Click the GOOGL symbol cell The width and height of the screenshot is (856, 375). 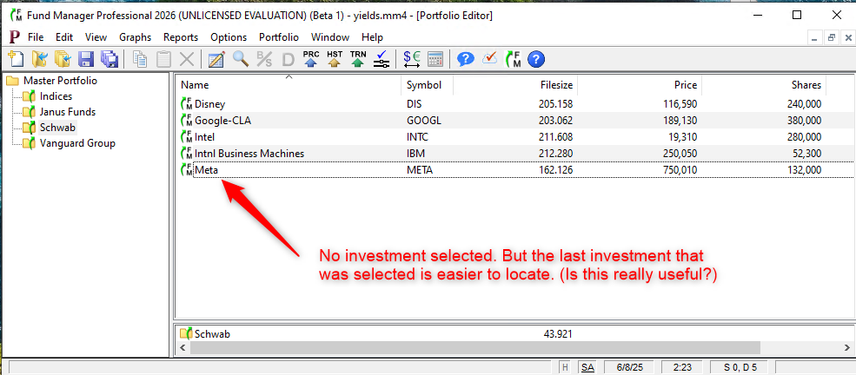click(424, 121)
